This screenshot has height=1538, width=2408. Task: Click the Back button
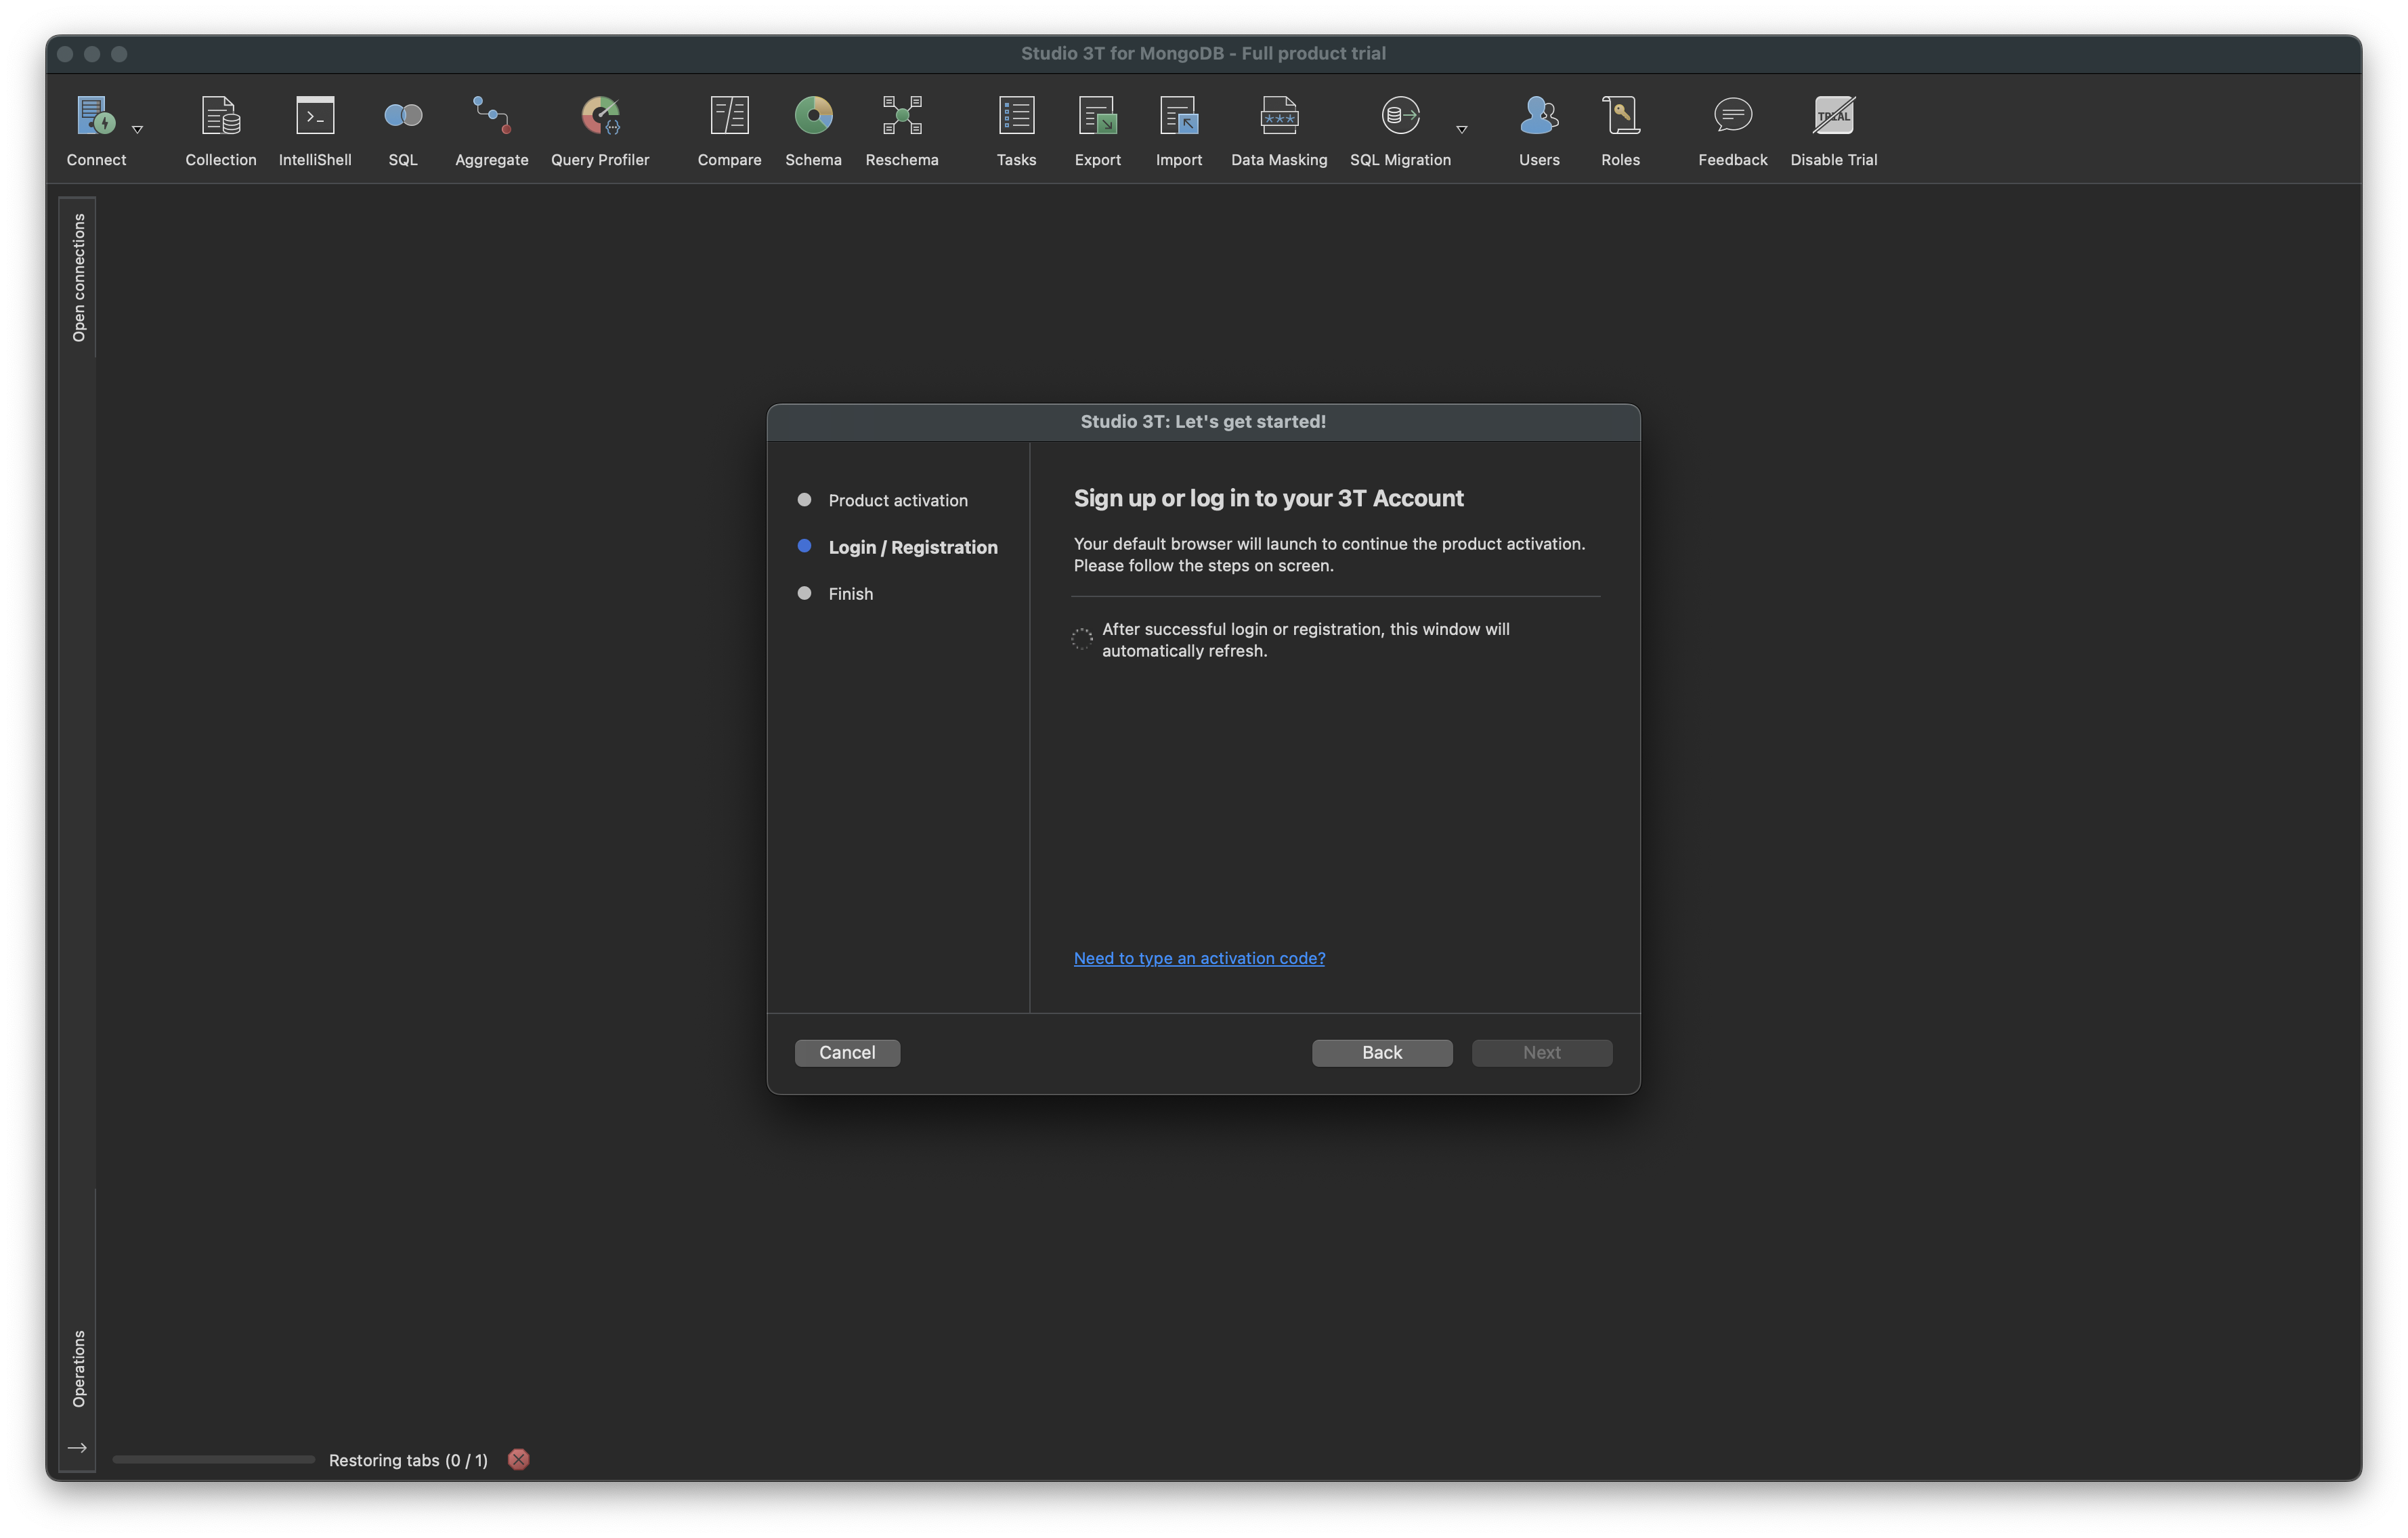[x=1382, y=1053]
